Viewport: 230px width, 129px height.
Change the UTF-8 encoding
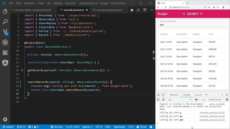pyautogui.click(x=99, y=127)
